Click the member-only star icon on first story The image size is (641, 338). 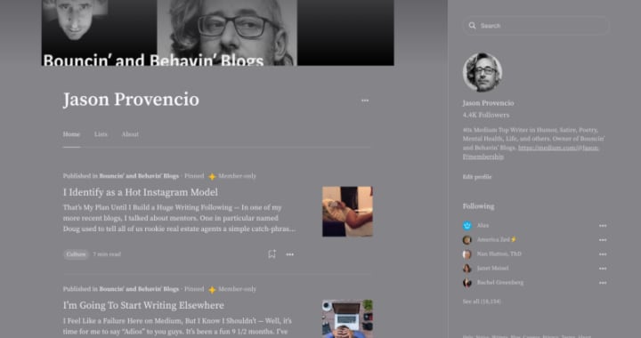point(212,176)
